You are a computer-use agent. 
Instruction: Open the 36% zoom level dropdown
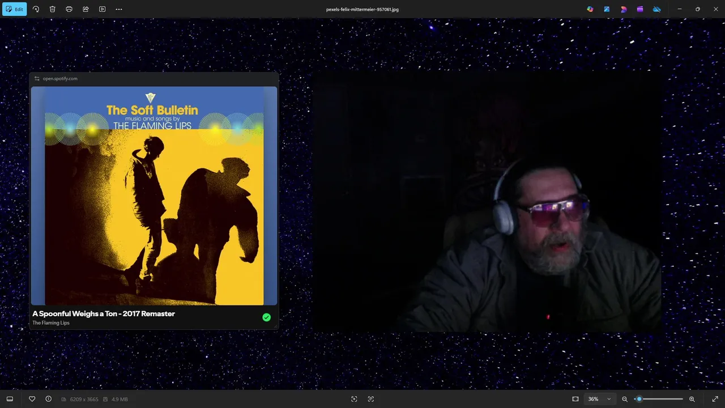pos(600,399)
